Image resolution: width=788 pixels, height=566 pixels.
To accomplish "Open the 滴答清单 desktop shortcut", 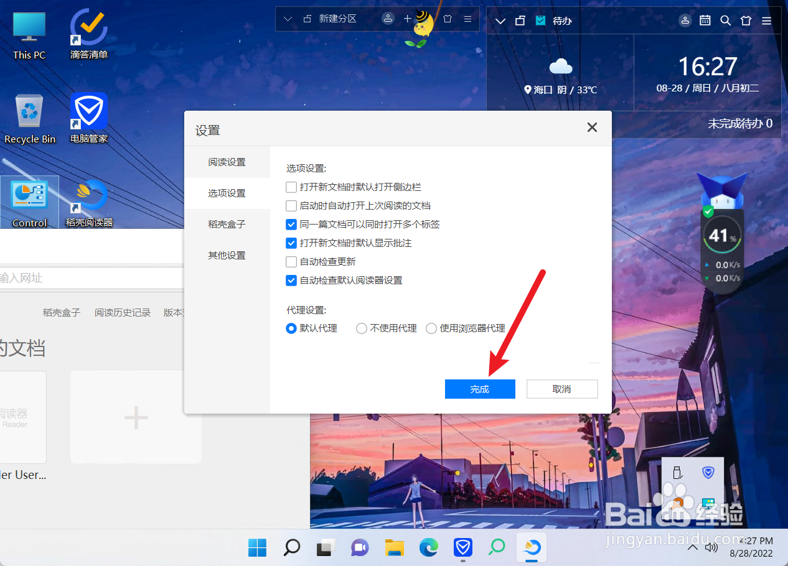I will point(89,35).
